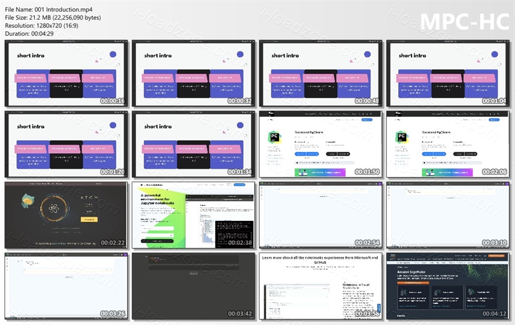Select the Atom editor frame at 00:02:22
The height and width of the screenshot is (325, 515).
pyautogui.click(x=66, y=215)
